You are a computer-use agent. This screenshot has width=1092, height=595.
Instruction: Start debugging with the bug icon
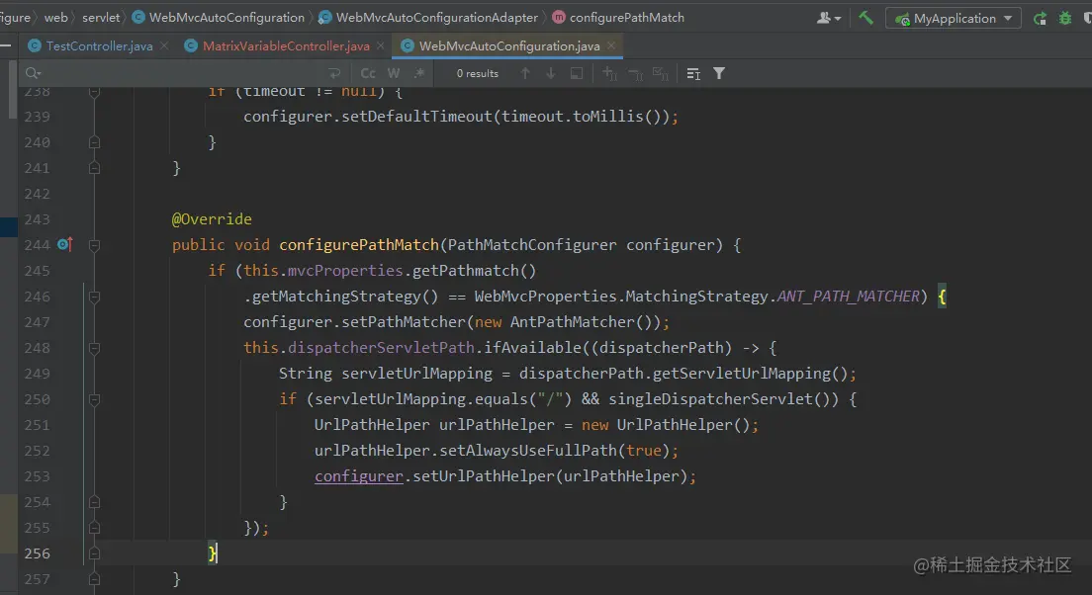point(1065,18)
